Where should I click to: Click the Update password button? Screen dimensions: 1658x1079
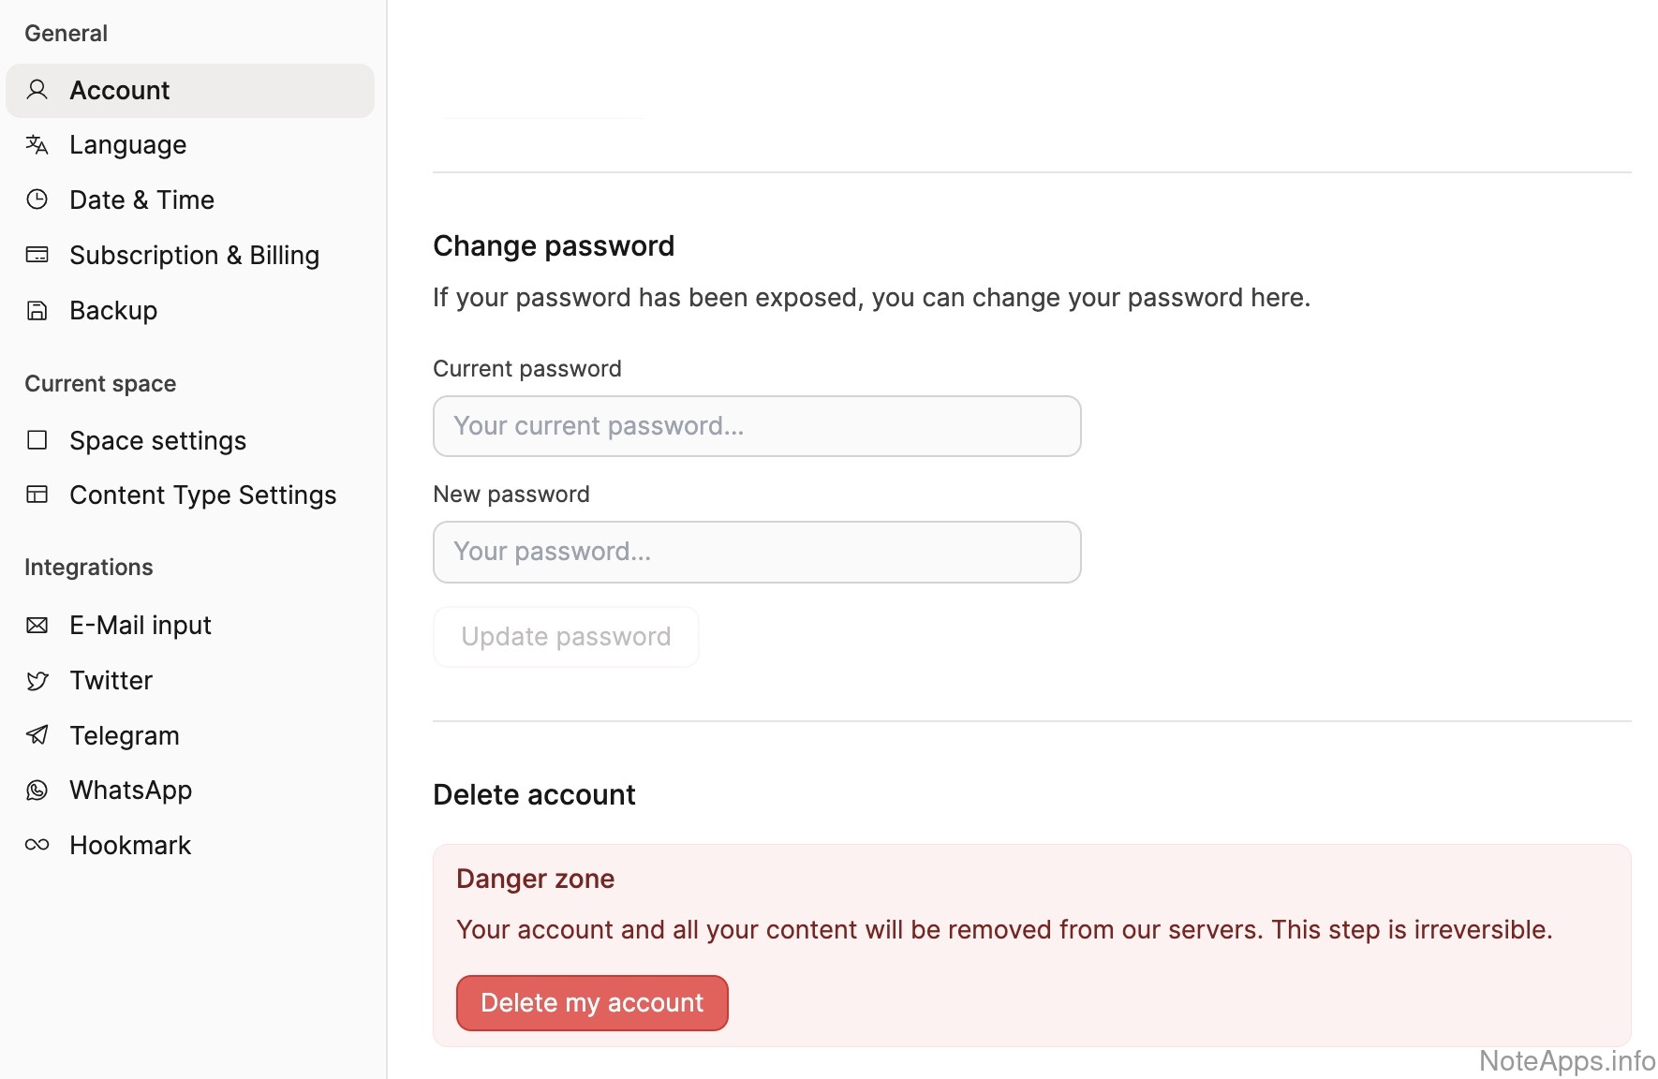click(566, 637)
